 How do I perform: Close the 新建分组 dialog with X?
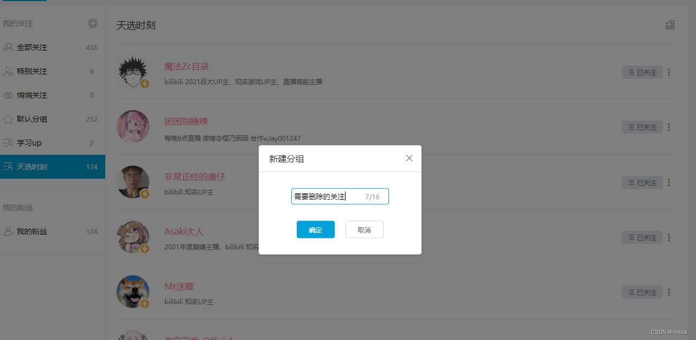[410, 158]
